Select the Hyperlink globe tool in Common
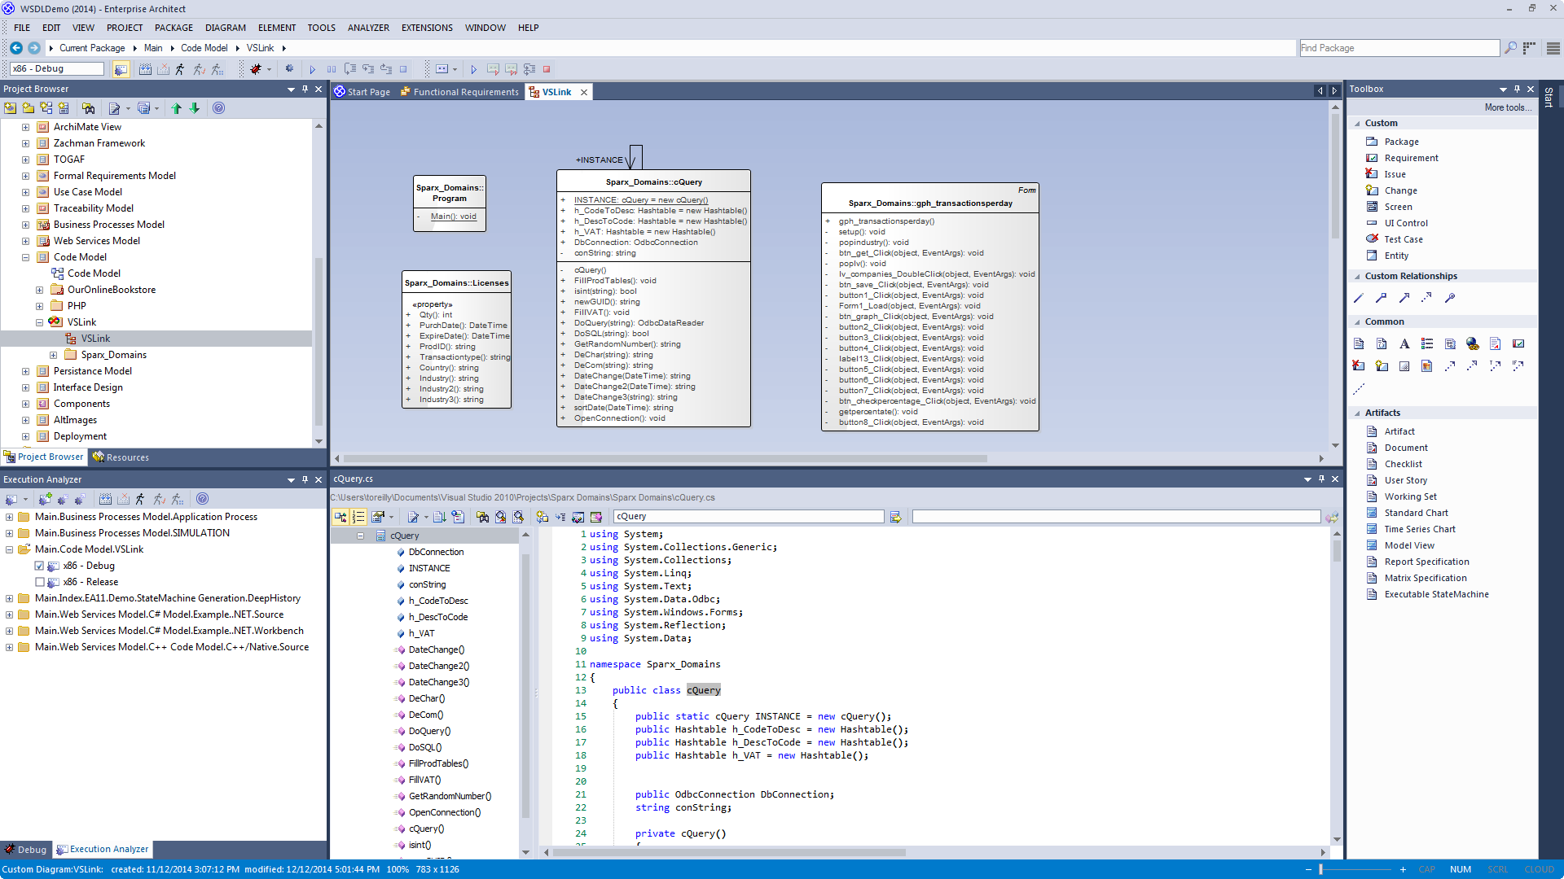Image resolution: width=1564 pixels, height=879 pixels. [x=1472, y=343]
